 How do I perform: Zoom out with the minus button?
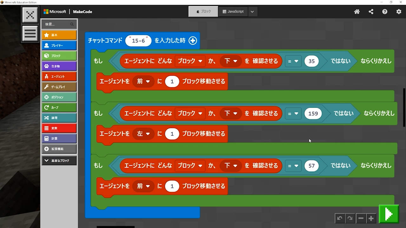point(361,218)
